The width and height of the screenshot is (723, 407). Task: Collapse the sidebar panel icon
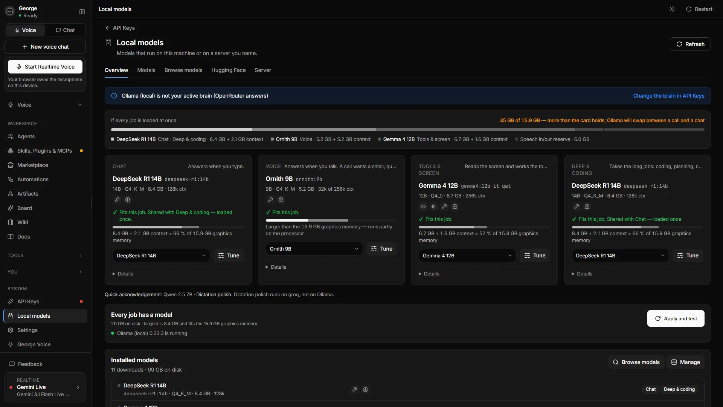click(82, 12)
